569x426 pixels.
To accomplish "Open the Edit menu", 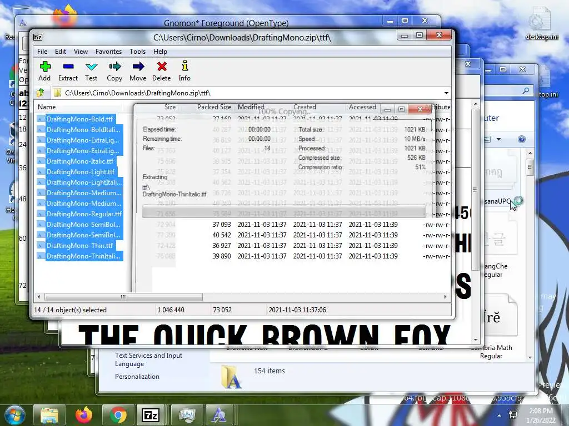I will pyautogui.click(x=60, y=52).
